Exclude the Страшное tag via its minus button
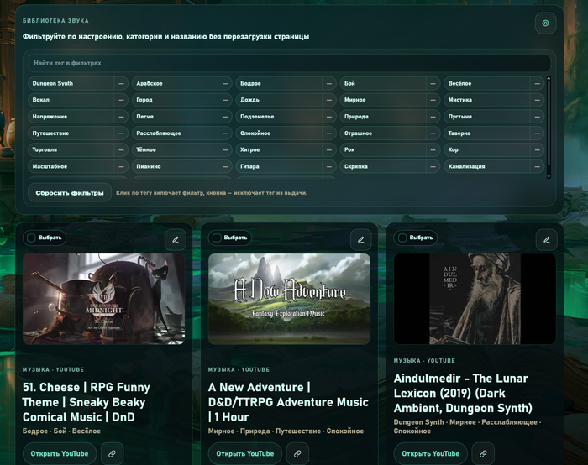Screen dimensions: 588x465 click(x=433, y=133)
